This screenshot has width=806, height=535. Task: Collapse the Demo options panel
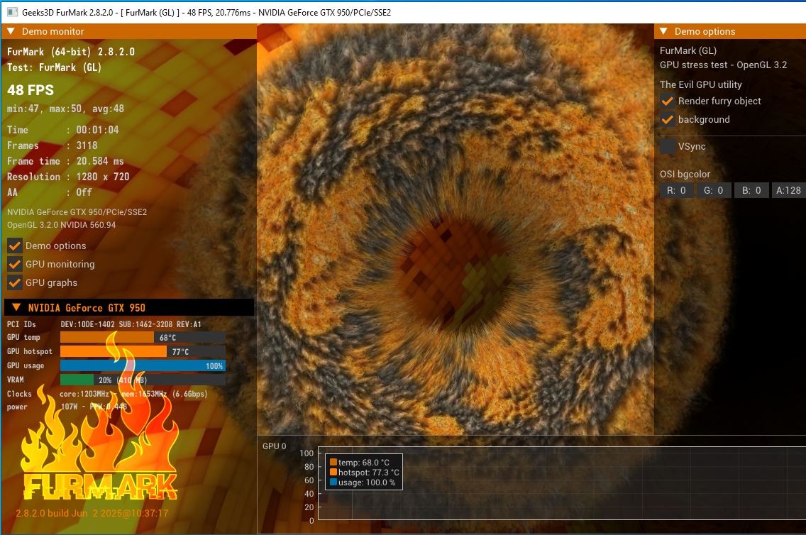(663, 31)
